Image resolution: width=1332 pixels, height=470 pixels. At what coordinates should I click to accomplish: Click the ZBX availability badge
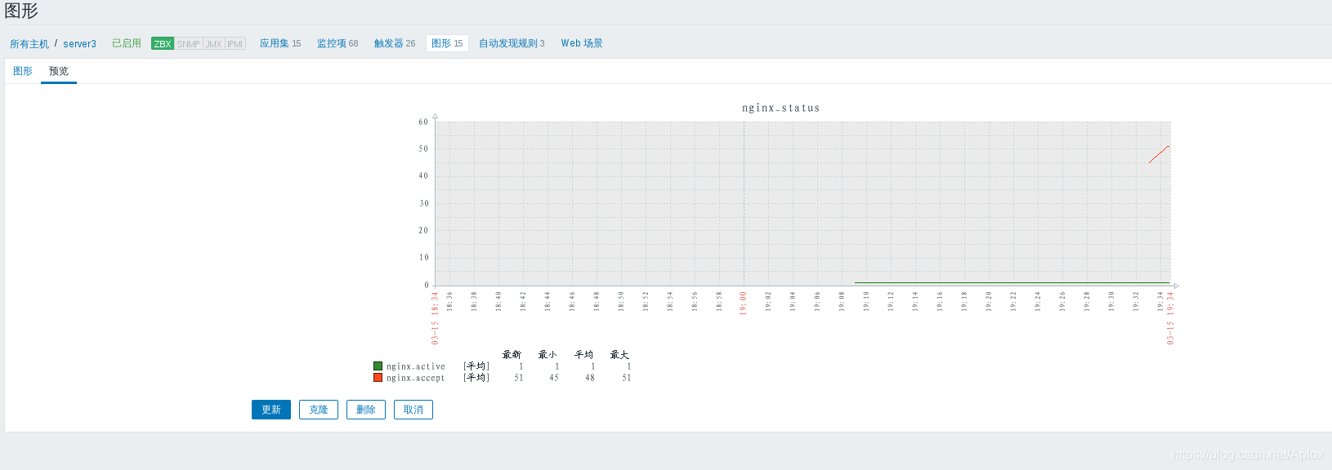(163, 44)
